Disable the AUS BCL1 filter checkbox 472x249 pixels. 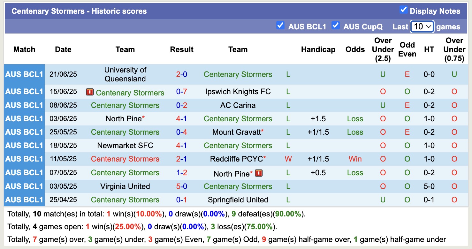click(280, 26)
